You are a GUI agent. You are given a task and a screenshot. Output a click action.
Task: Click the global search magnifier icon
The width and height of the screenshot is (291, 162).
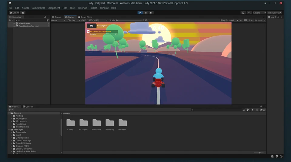(x=249, y=13)
